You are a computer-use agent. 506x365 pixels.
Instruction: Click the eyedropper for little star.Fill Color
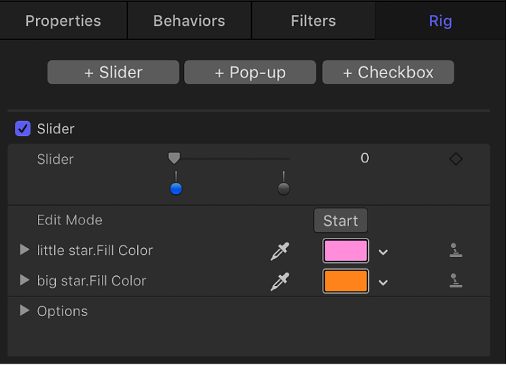[279, 251]
